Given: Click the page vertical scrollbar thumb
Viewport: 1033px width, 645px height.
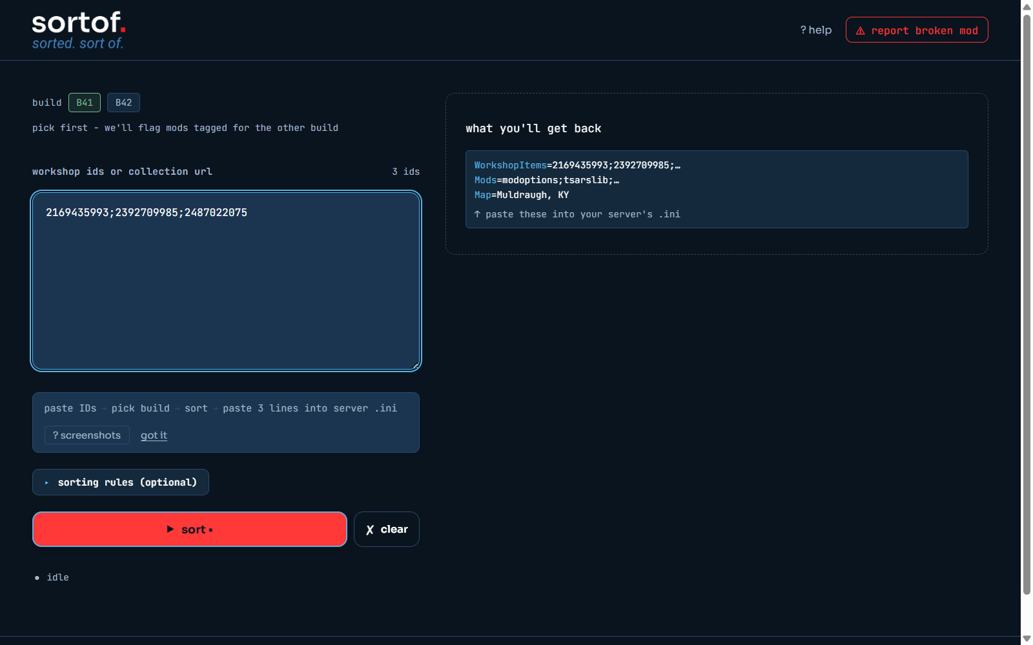Looking at the screenshot, I should (1027, 304).
